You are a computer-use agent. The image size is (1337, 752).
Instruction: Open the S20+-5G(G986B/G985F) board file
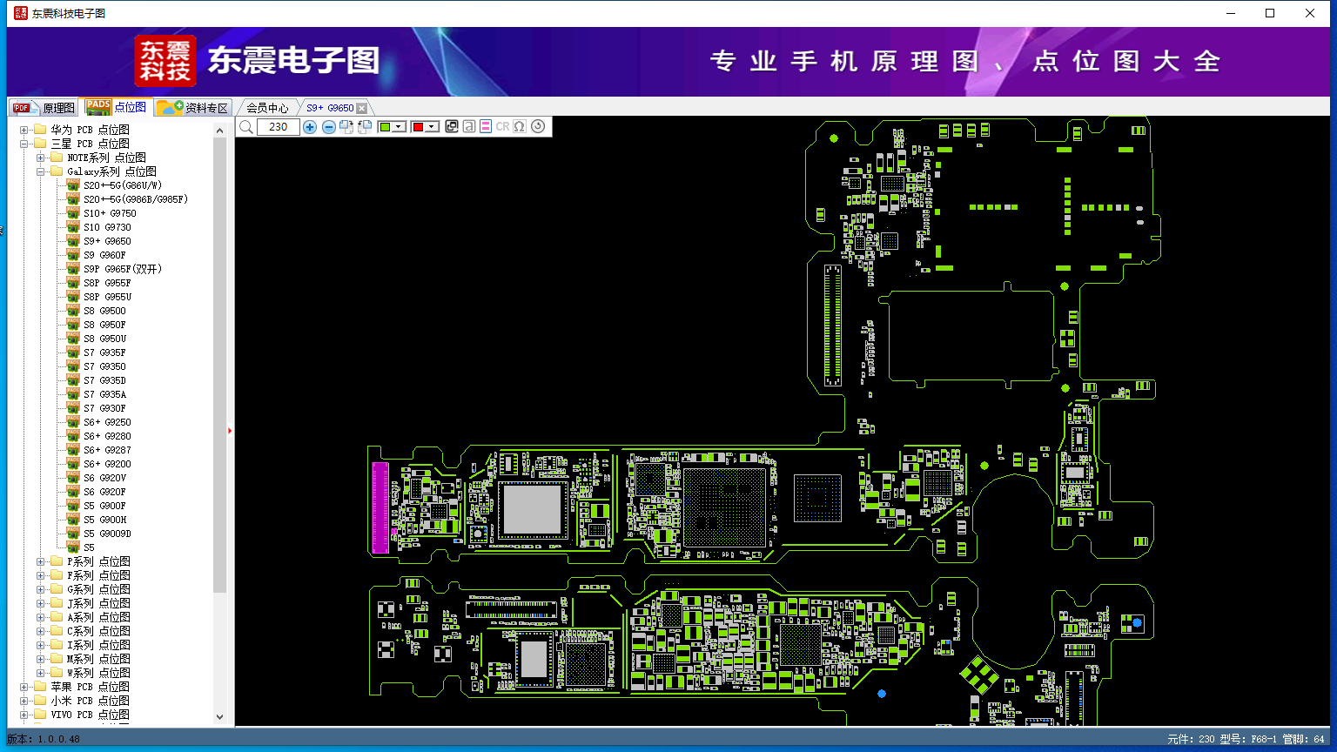pos(136,199)
